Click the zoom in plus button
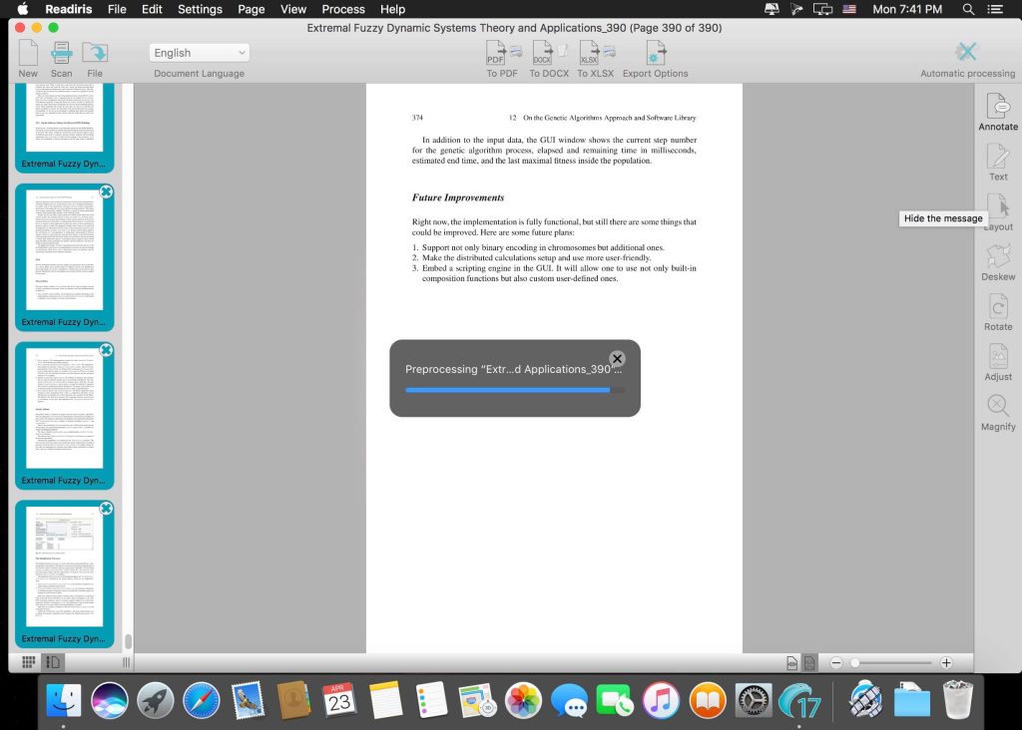This screenshot has height=730, width=1022. click(946, 663)
